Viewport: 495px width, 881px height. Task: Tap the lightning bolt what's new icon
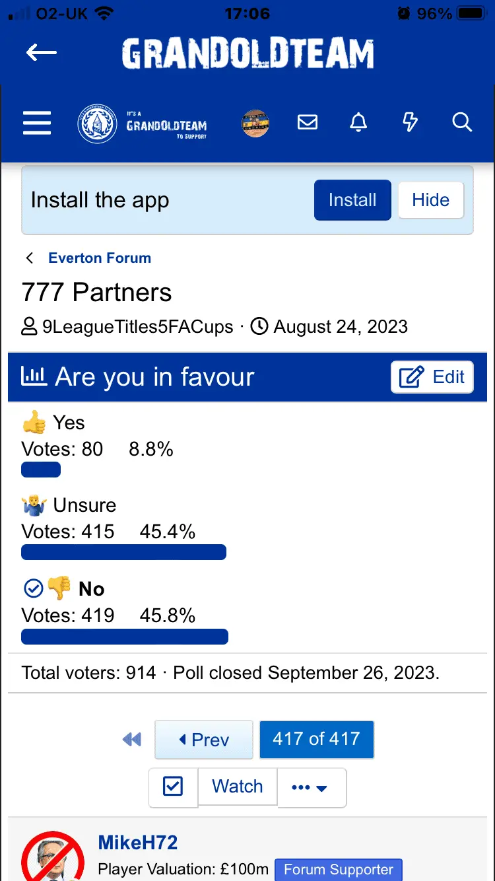click(x=410, y=123)
